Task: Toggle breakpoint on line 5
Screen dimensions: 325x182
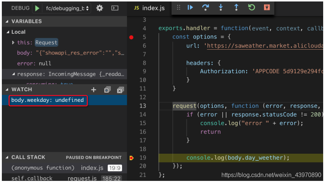Action: tap(131, 38)
